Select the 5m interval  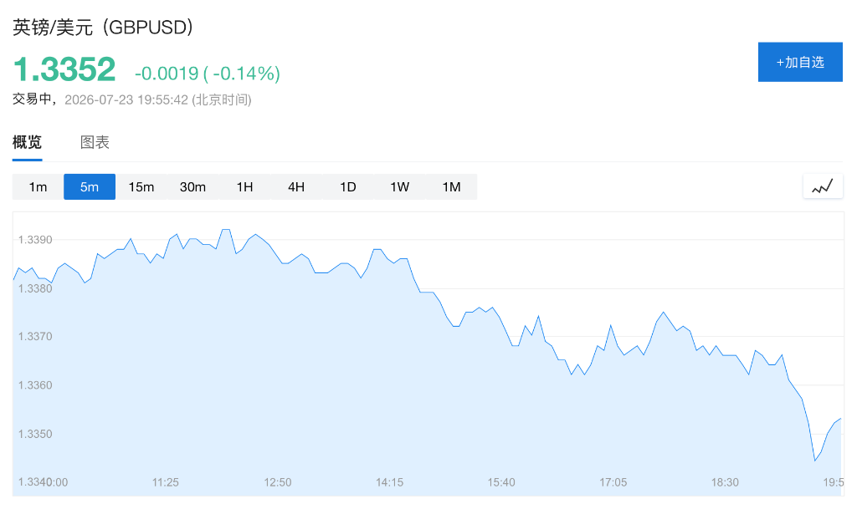pos(90,186)
